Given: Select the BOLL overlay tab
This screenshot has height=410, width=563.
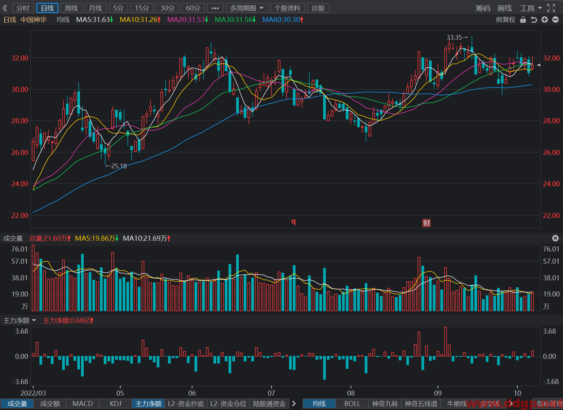Looking at the screenshot, I should tap(352, 404).
